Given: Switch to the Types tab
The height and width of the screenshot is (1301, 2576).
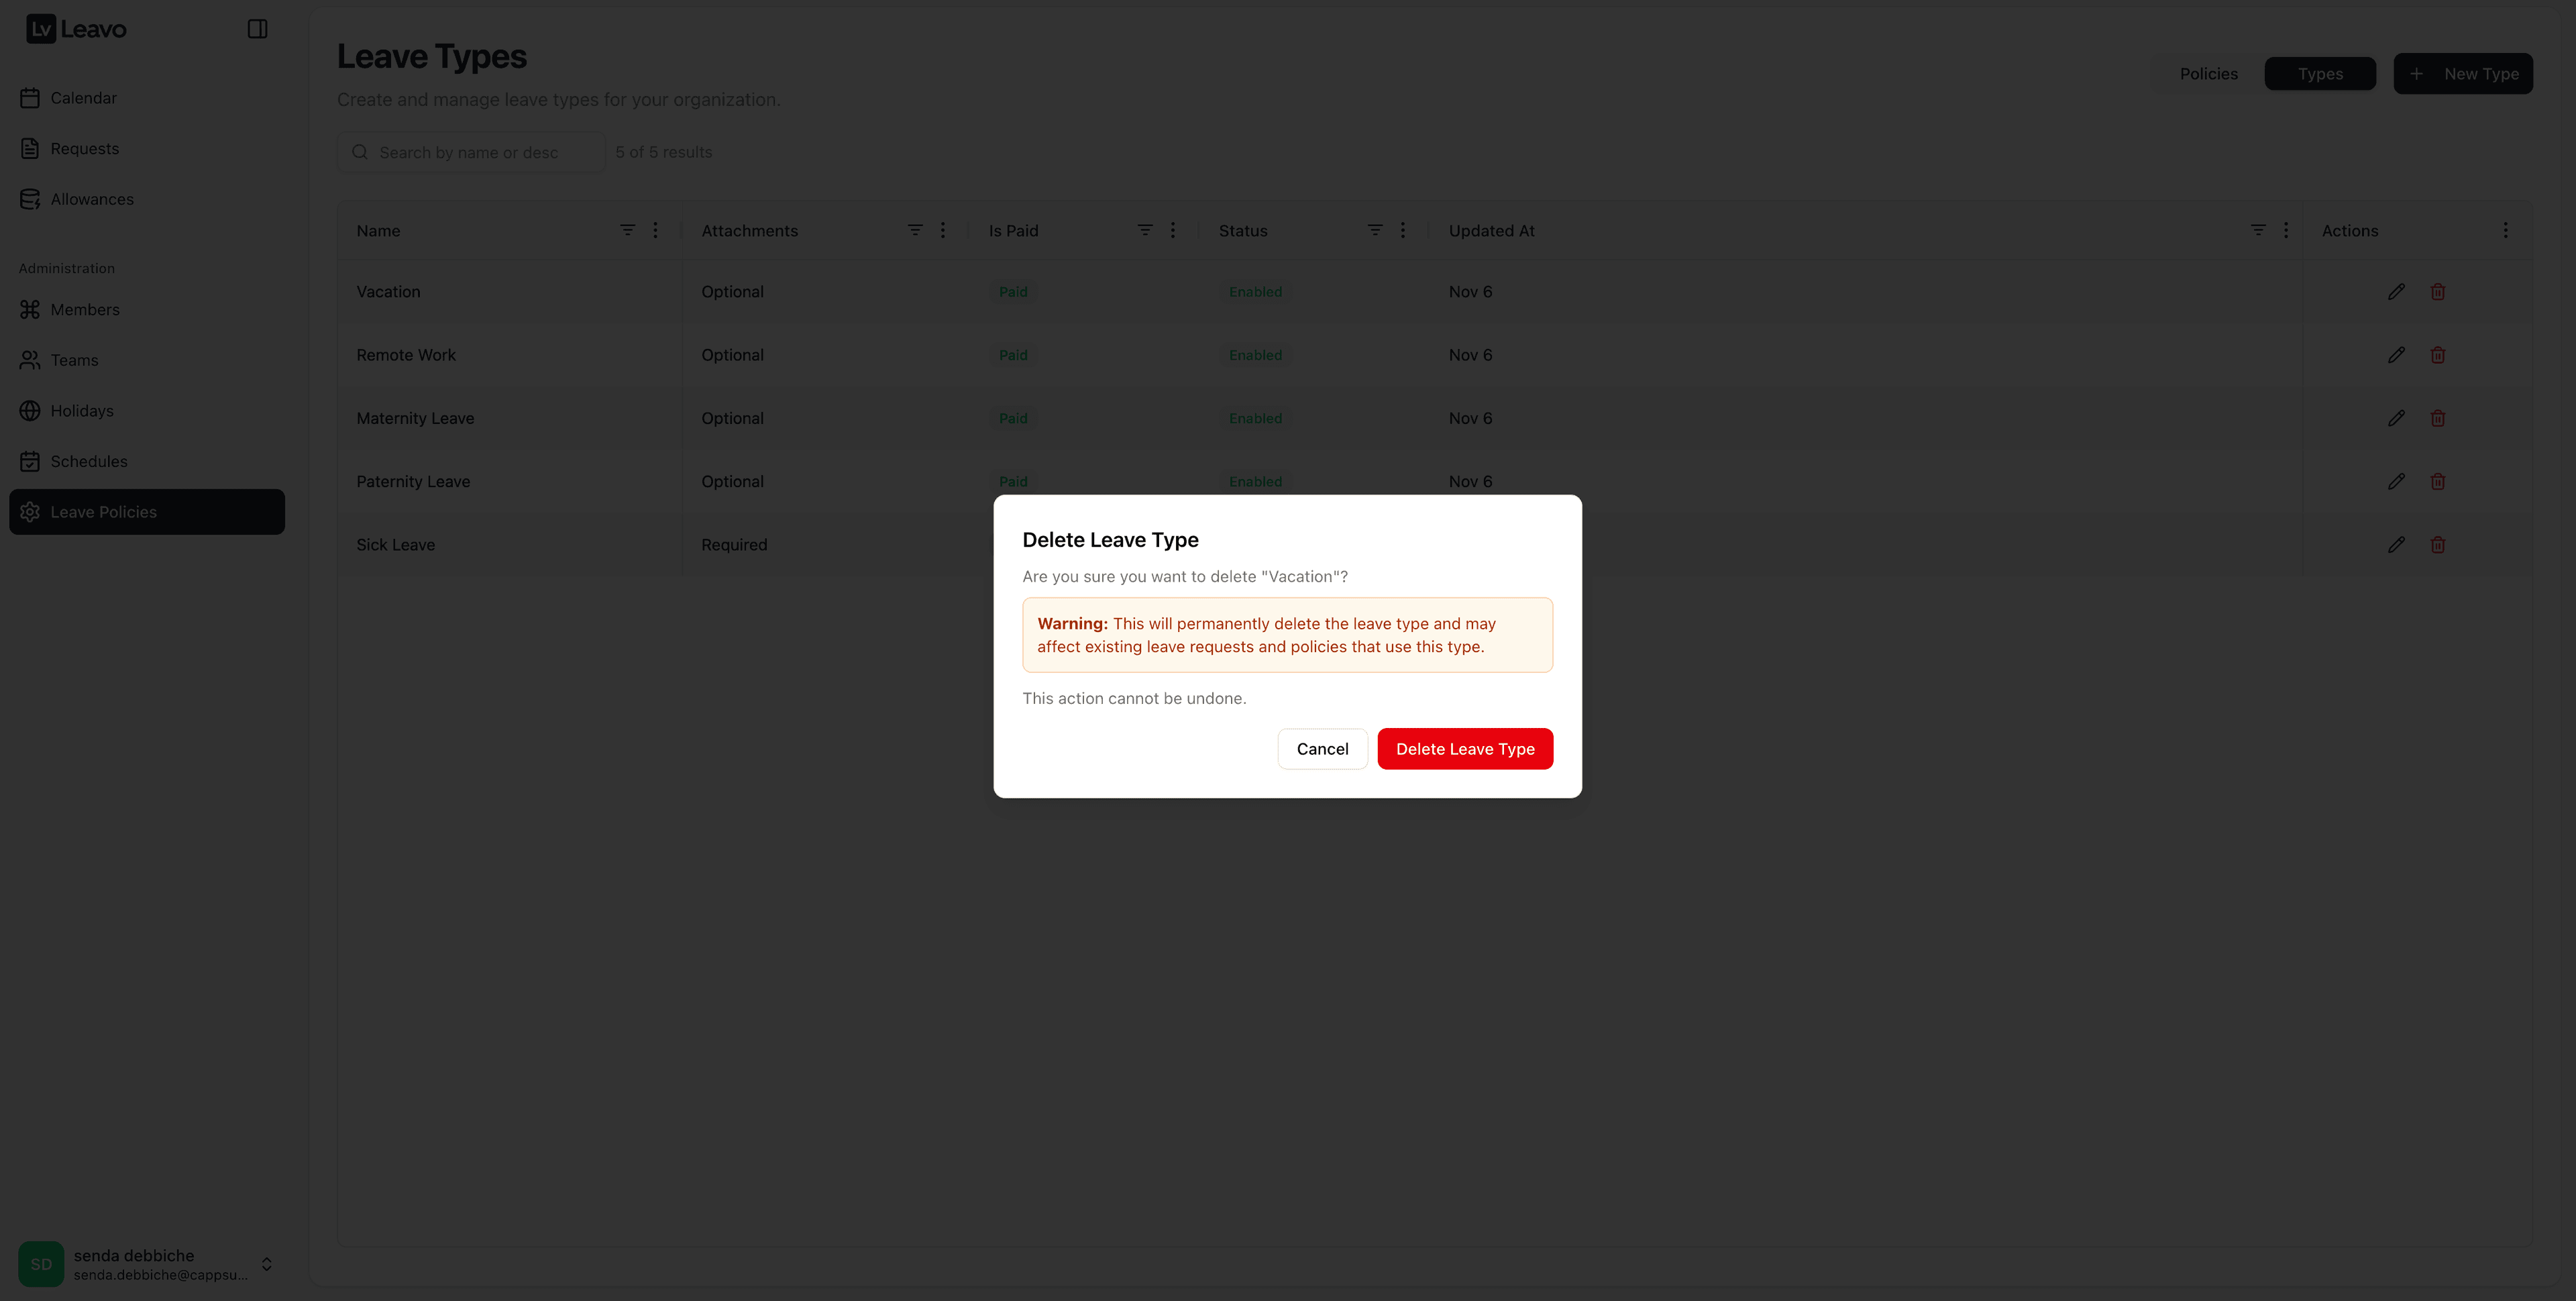Looking at the screenshot, I should pyautogui.click(x=2320, y=73).
